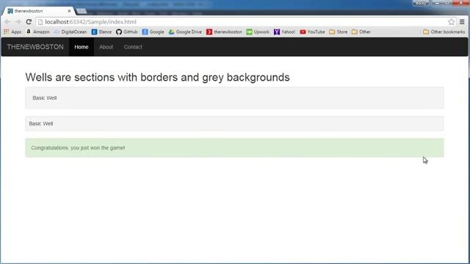
Task: Bookmark page with the star icon
Action: 451,22
